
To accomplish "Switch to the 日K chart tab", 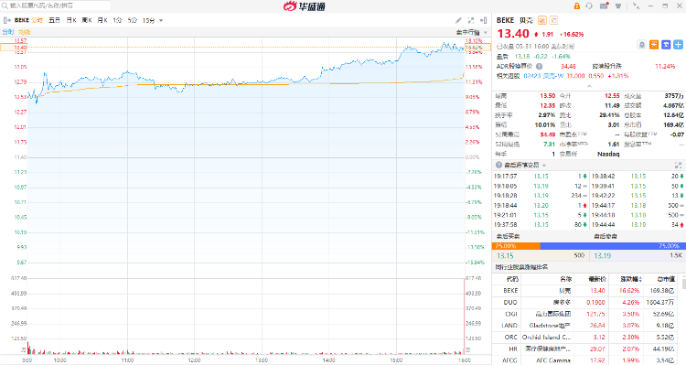I will 71,20.
